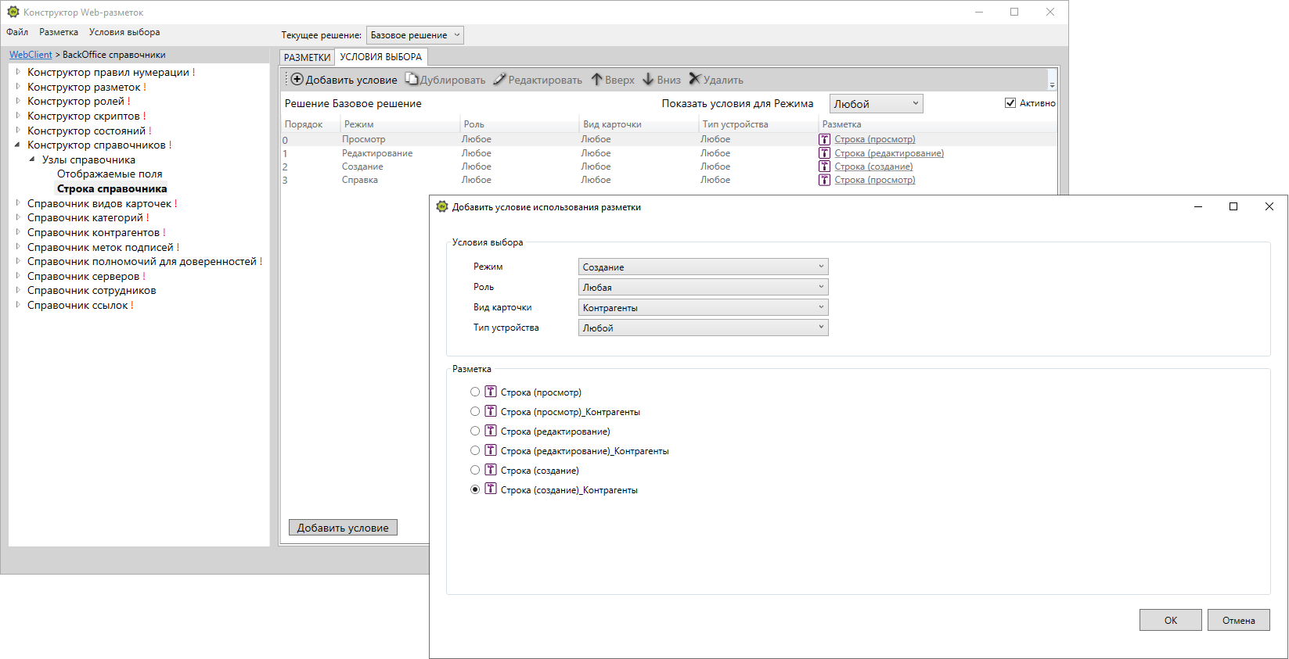
Task: Click layout icon in Справка row
Action: point(824,180)
